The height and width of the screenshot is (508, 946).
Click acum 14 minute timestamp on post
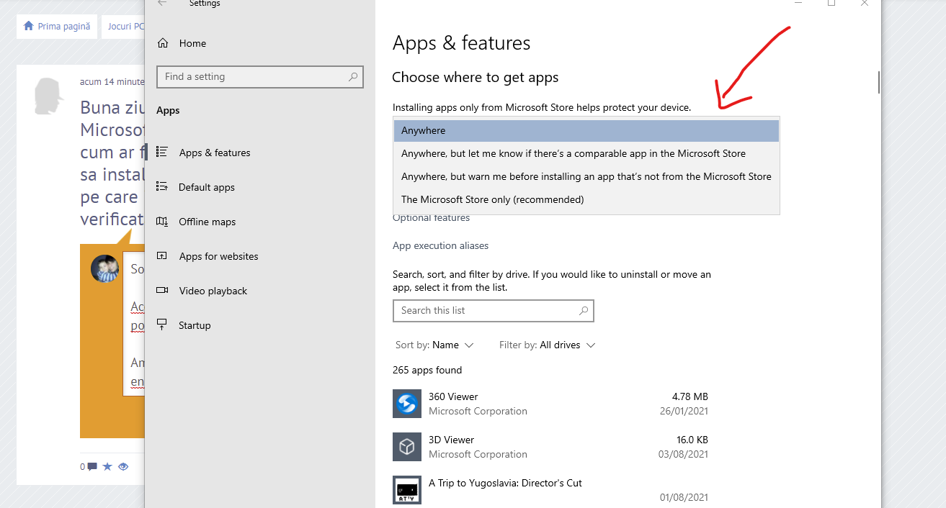(112, 82)
